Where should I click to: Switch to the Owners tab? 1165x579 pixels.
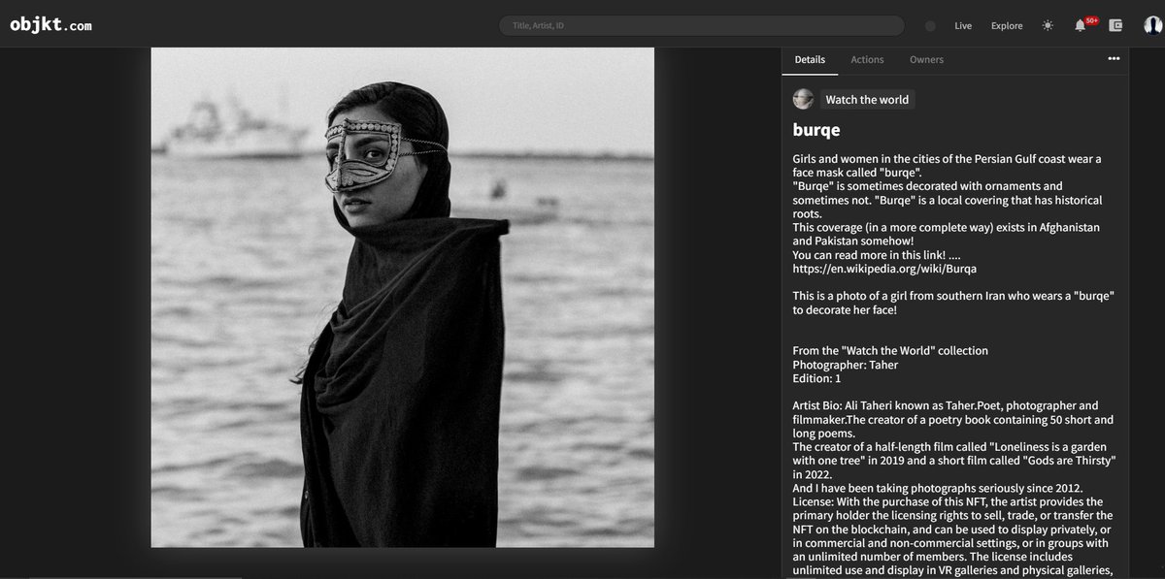926,59
